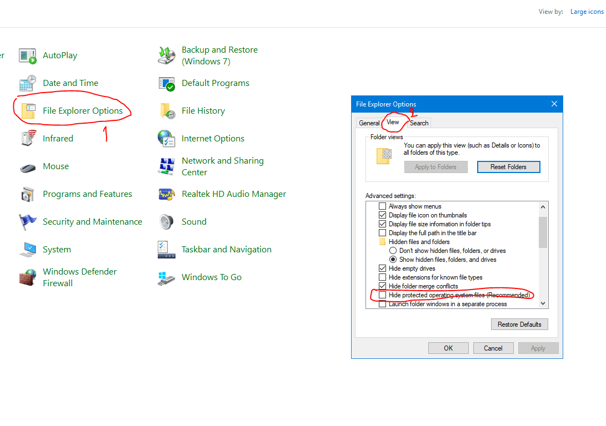
Task: Click the Taskbar and Navigation link text
Action: 227,250
